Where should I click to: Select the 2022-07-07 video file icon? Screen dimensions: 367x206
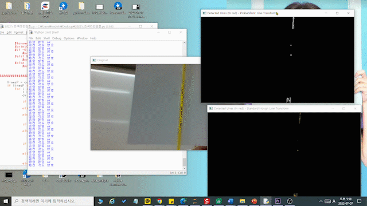pos(136,10)
